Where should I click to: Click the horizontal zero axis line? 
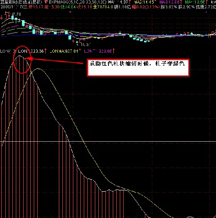coord(108,142)
